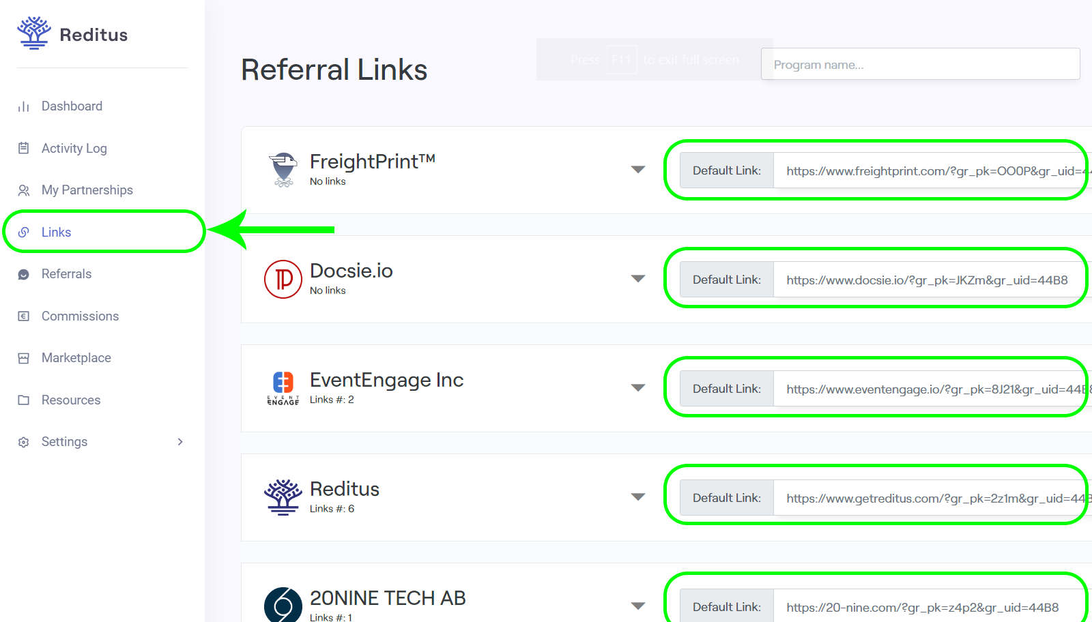The width and height of the screenshot is (1092, 622).
Task: Expand the Docsie.io program dropdown arrow
Action: click(x=638, y=279)
